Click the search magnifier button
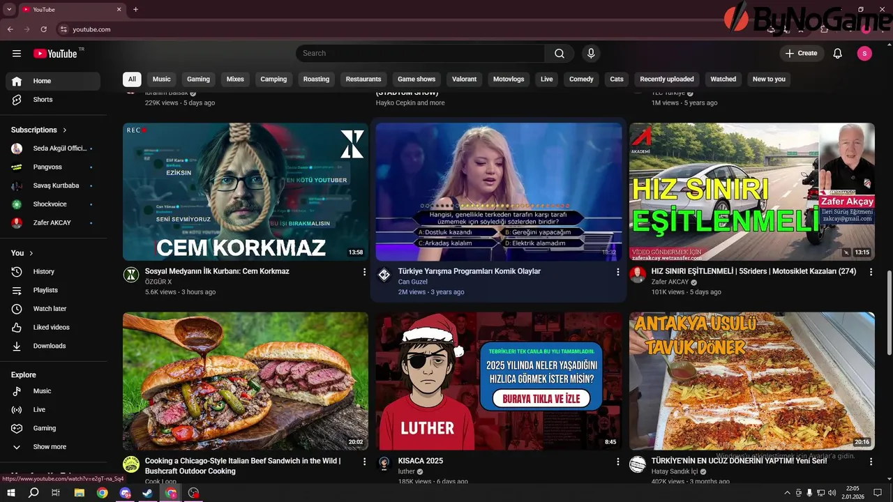This screenshot has width=893, height=502. pyautogui.click(x=560, y=54)
